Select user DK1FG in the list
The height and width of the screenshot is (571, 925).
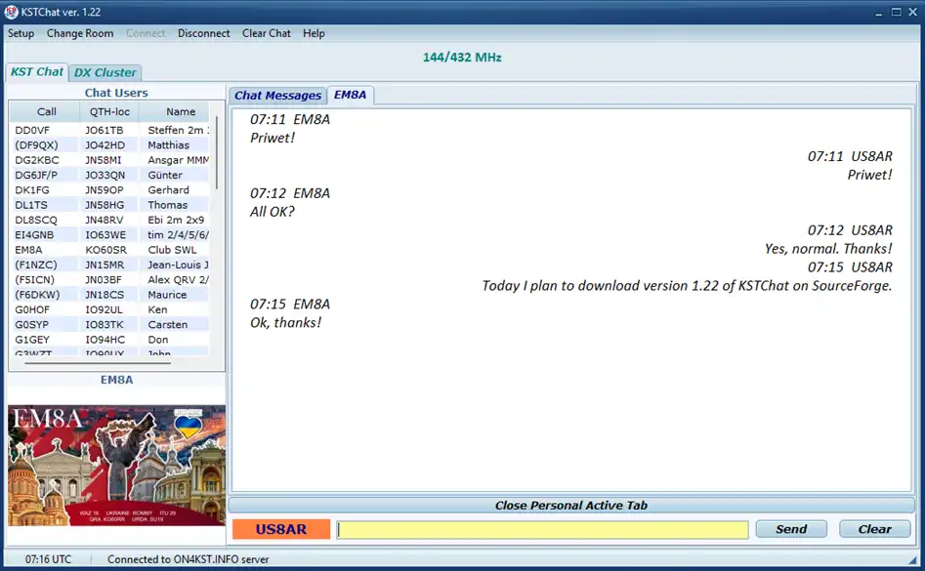tap(32, 189)
